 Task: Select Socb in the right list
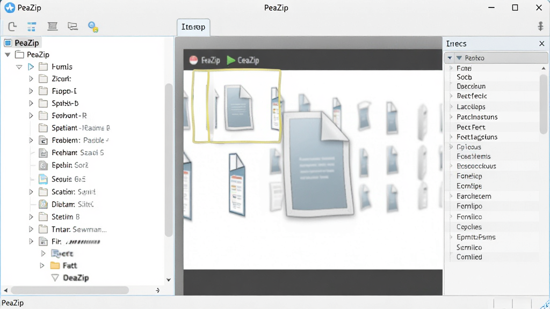464,77
